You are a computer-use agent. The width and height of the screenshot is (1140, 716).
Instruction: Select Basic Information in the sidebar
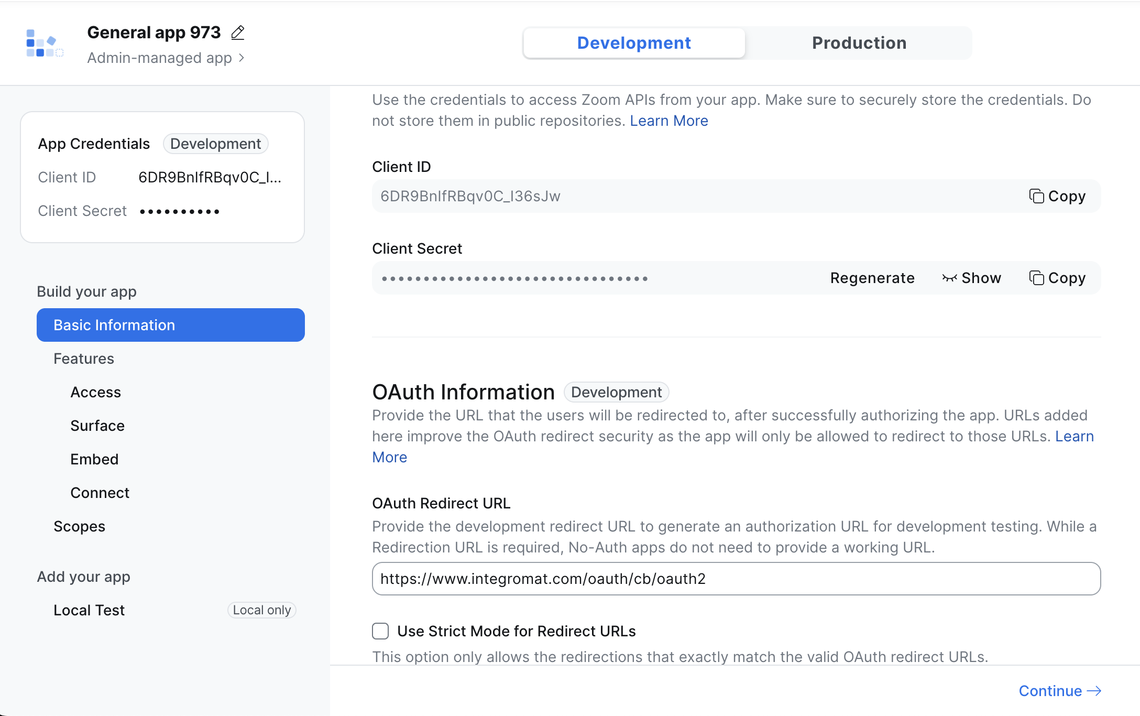coord(170,325)
